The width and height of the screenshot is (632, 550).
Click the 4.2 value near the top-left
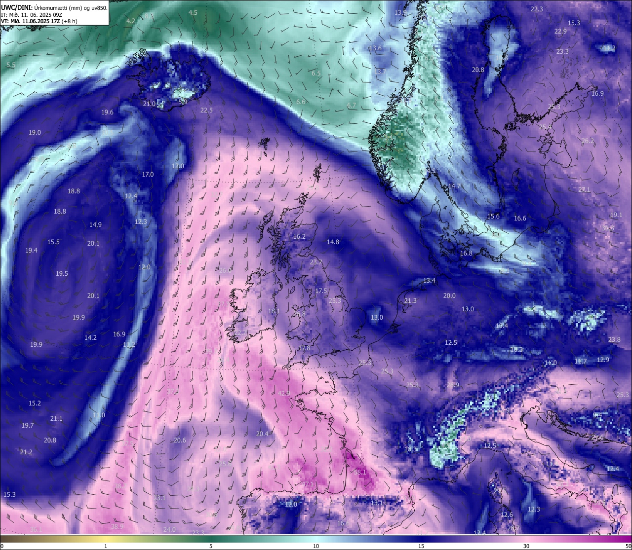(131, 21)
